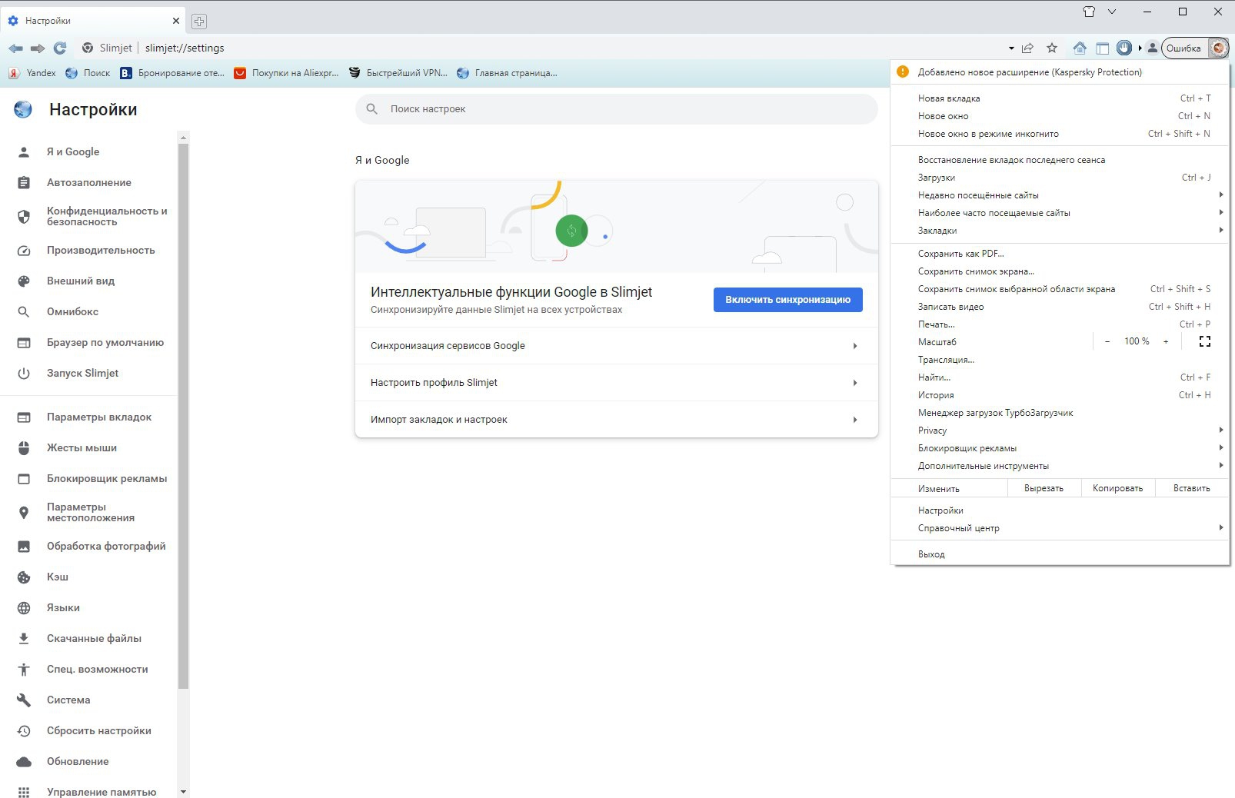Choose Записать видео menu item
Screen dimensions: 1235x798
pos(1060,307)
